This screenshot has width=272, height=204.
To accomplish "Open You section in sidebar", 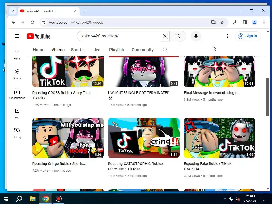I will pos(17,114).
